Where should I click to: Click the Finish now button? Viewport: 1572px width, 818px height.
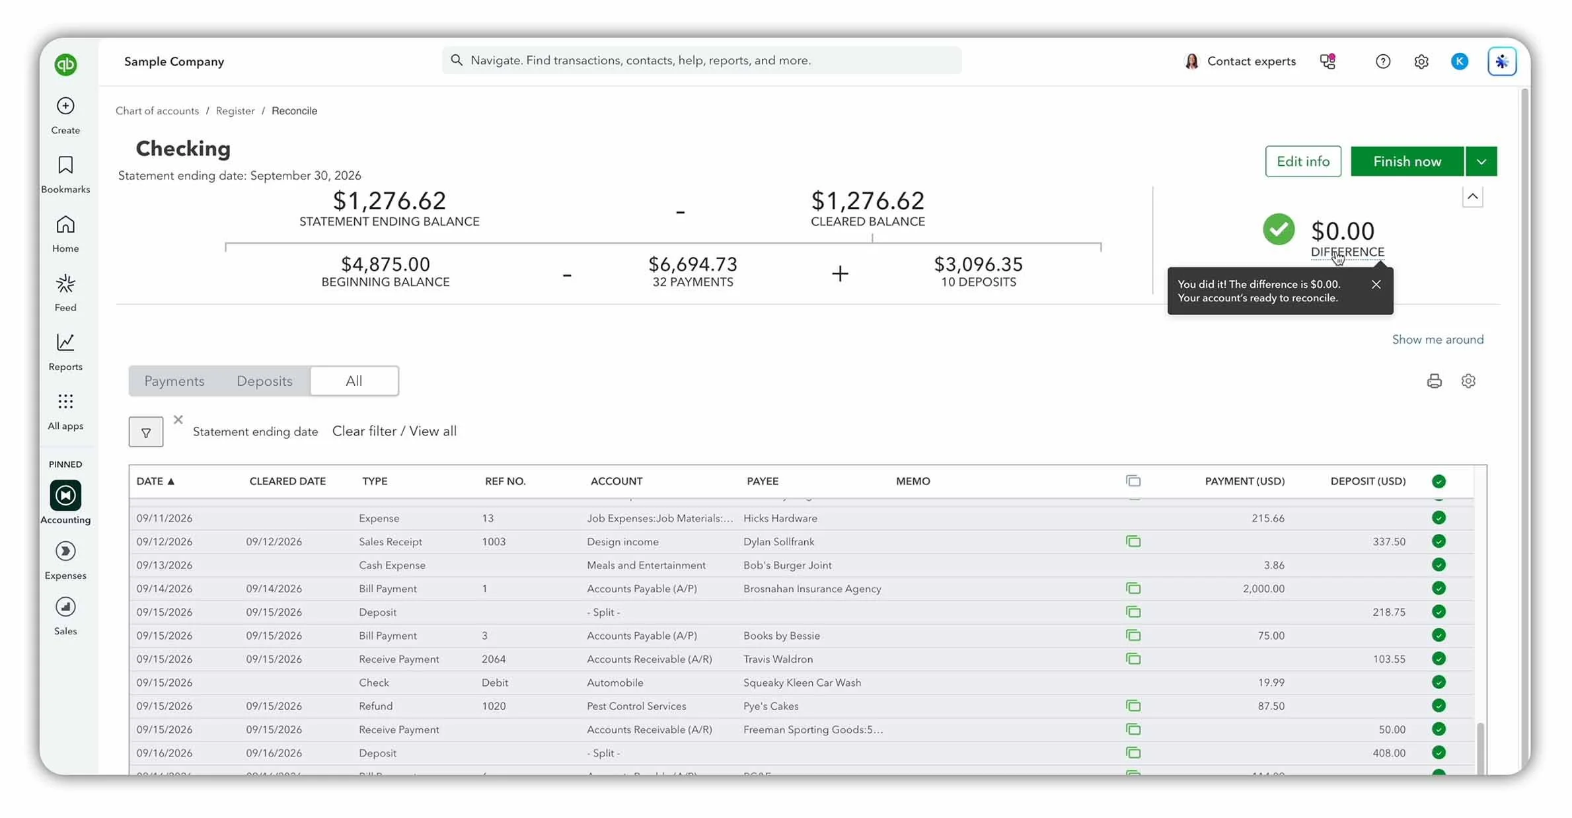point(1407,161)
